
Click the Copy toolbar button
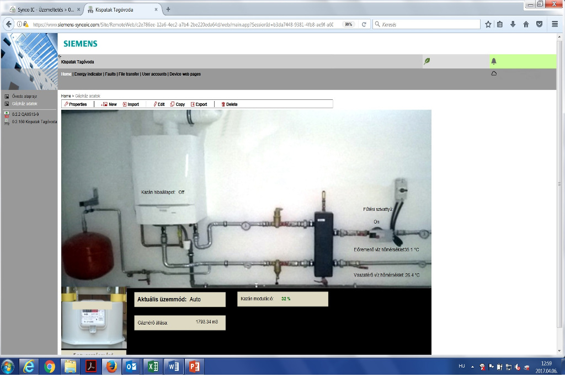point(178,104)
